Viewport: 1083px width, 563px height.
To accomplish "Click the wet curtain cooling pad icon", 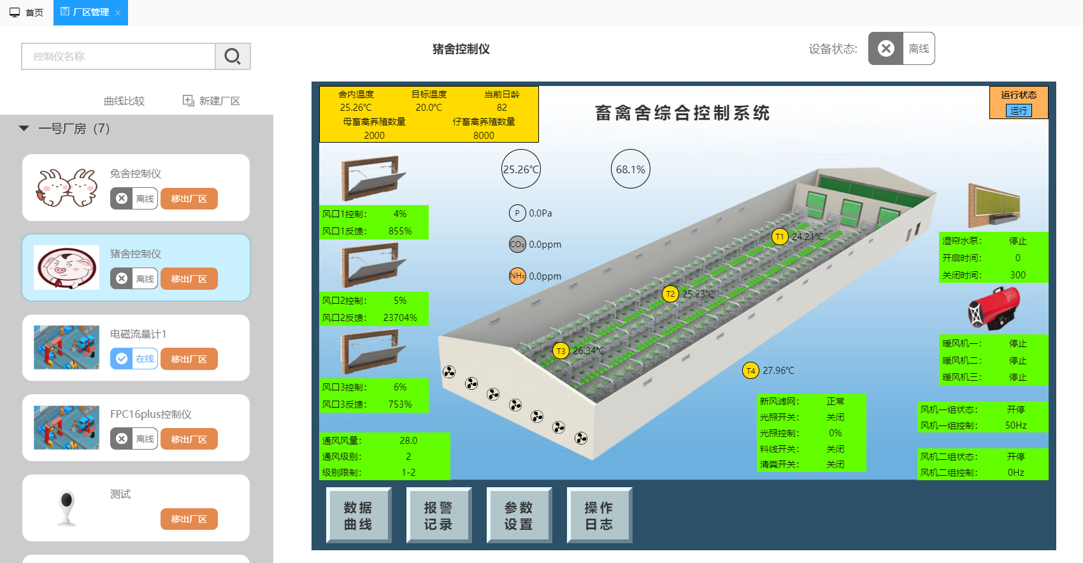I will (994, 206).
